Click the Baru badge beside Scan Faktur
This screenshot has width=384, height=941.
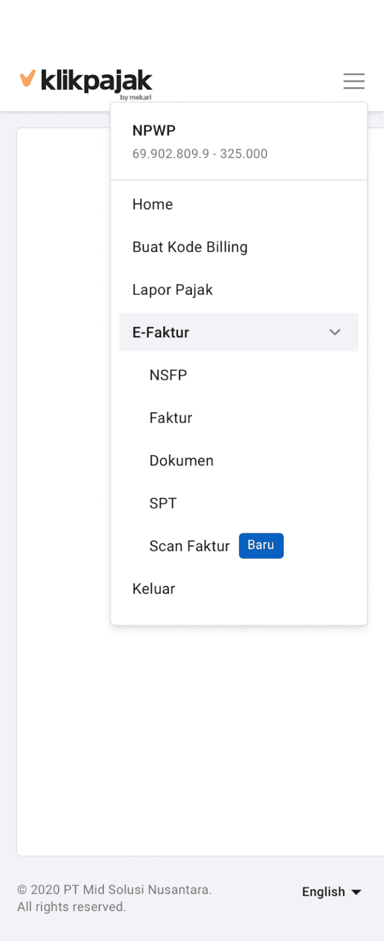click(261, 545)
